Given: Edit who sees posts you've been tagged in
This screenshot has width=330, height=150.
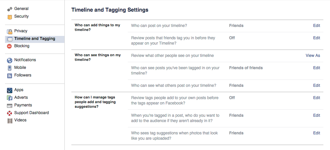Looking at the screenshot, I should 316,68.
